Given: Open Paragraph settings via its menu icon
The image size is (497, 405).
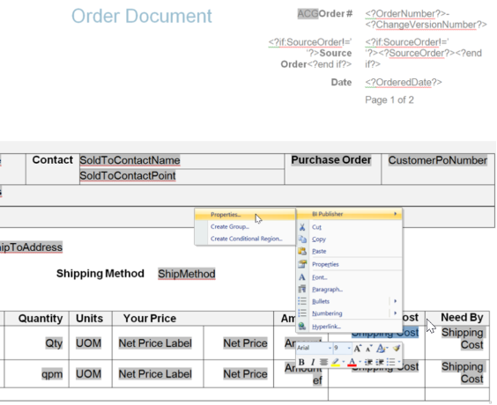Looking at the screenshot, I should (x=302, y=289).
